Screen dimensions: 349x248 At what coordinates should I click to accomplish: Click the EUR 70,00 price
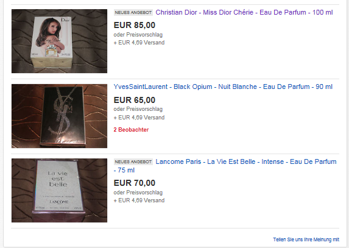click(x=135, y=183)
